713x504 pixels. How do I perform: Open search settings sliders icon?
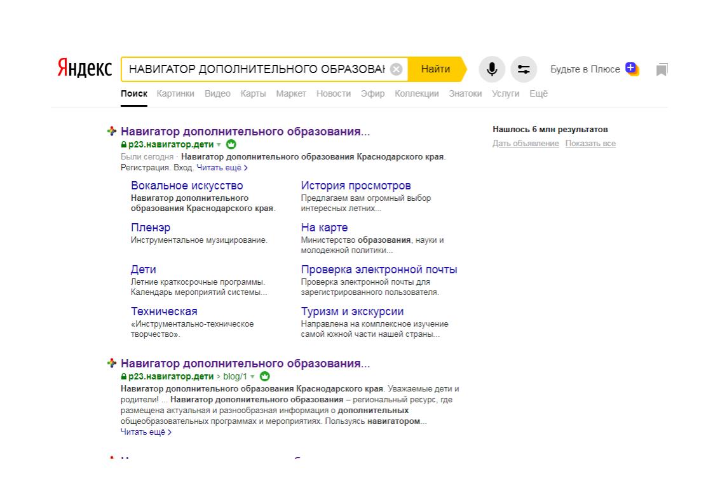[x=524, y=69]
